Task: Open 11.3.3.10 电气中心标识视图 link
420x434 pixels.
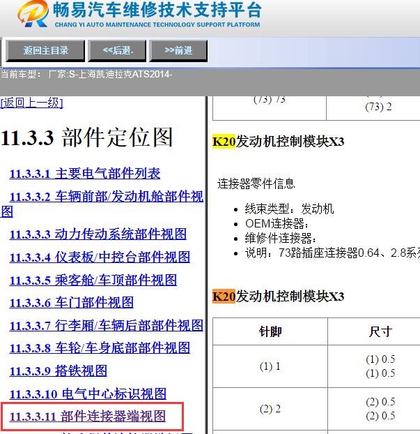Action: [x=88, y=394]
